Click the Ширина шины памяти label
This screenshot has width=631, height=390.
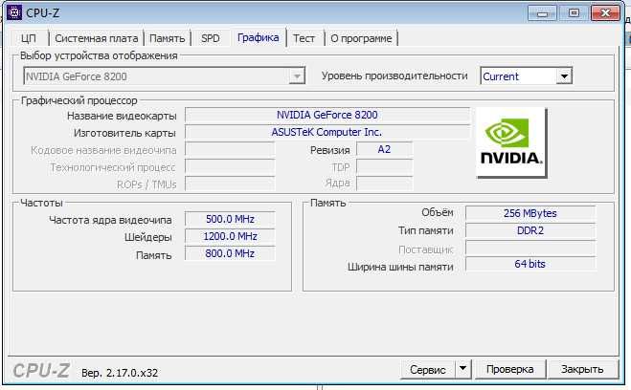(400, 267)
